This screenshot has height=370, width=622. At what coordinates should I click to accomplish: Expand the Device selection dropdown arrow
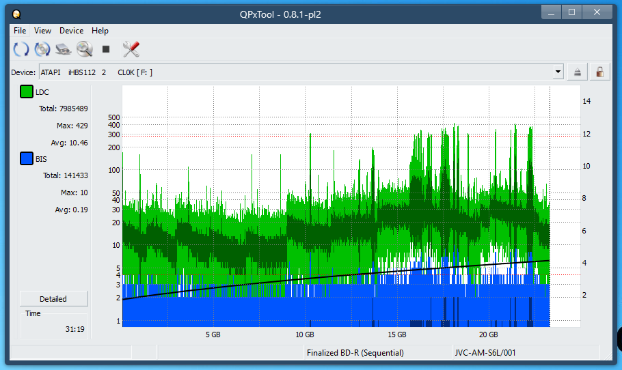coord(558,72)
